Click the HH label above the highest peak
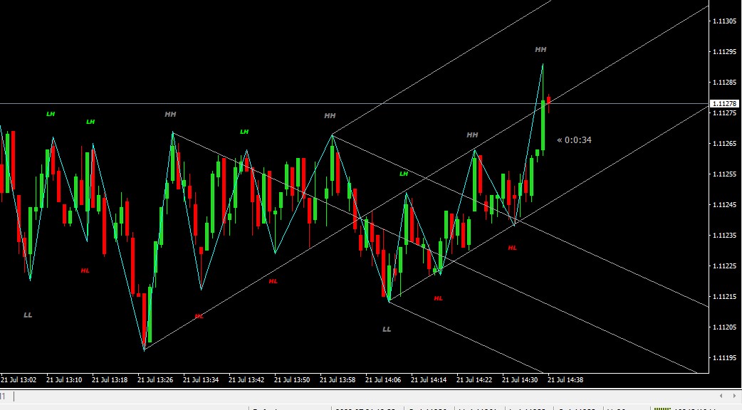Screen dimensions: 742x410 pyautogui.click(x=540, y=49)
